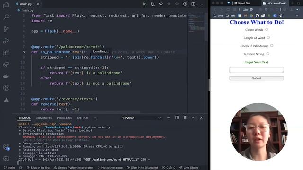Click Select Python Interpreter in status bar
Viewport: 303px width, 170px height.
click(x=73, y=168)
